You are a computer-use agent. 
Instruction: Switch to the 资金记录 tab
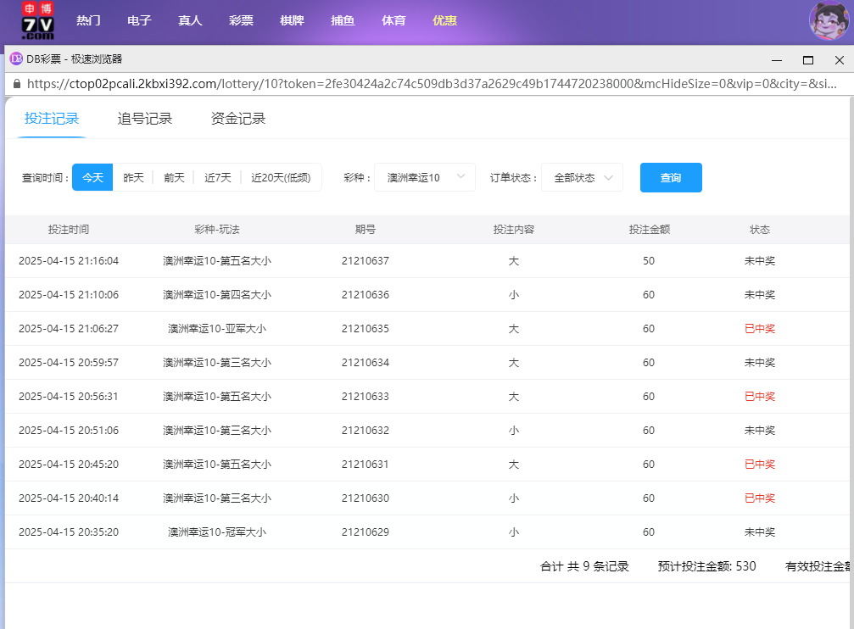point(237,119)
